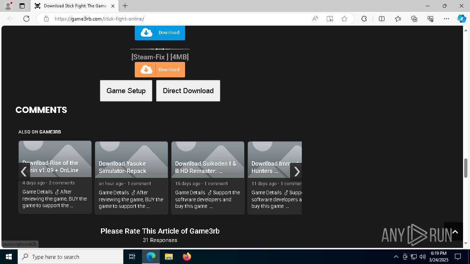Launch Copilot from the toolbar

[x=462, y=19]
